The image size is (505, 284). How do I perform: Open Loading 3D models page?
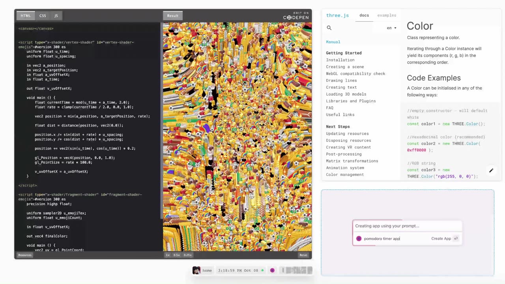tap(346, 94)
